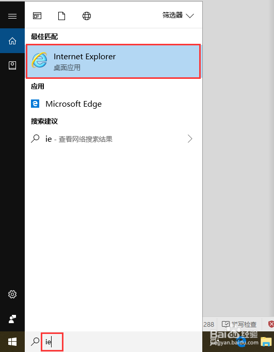
Task: Click the Internet Explorer logo icon
Action: point(40,60)
